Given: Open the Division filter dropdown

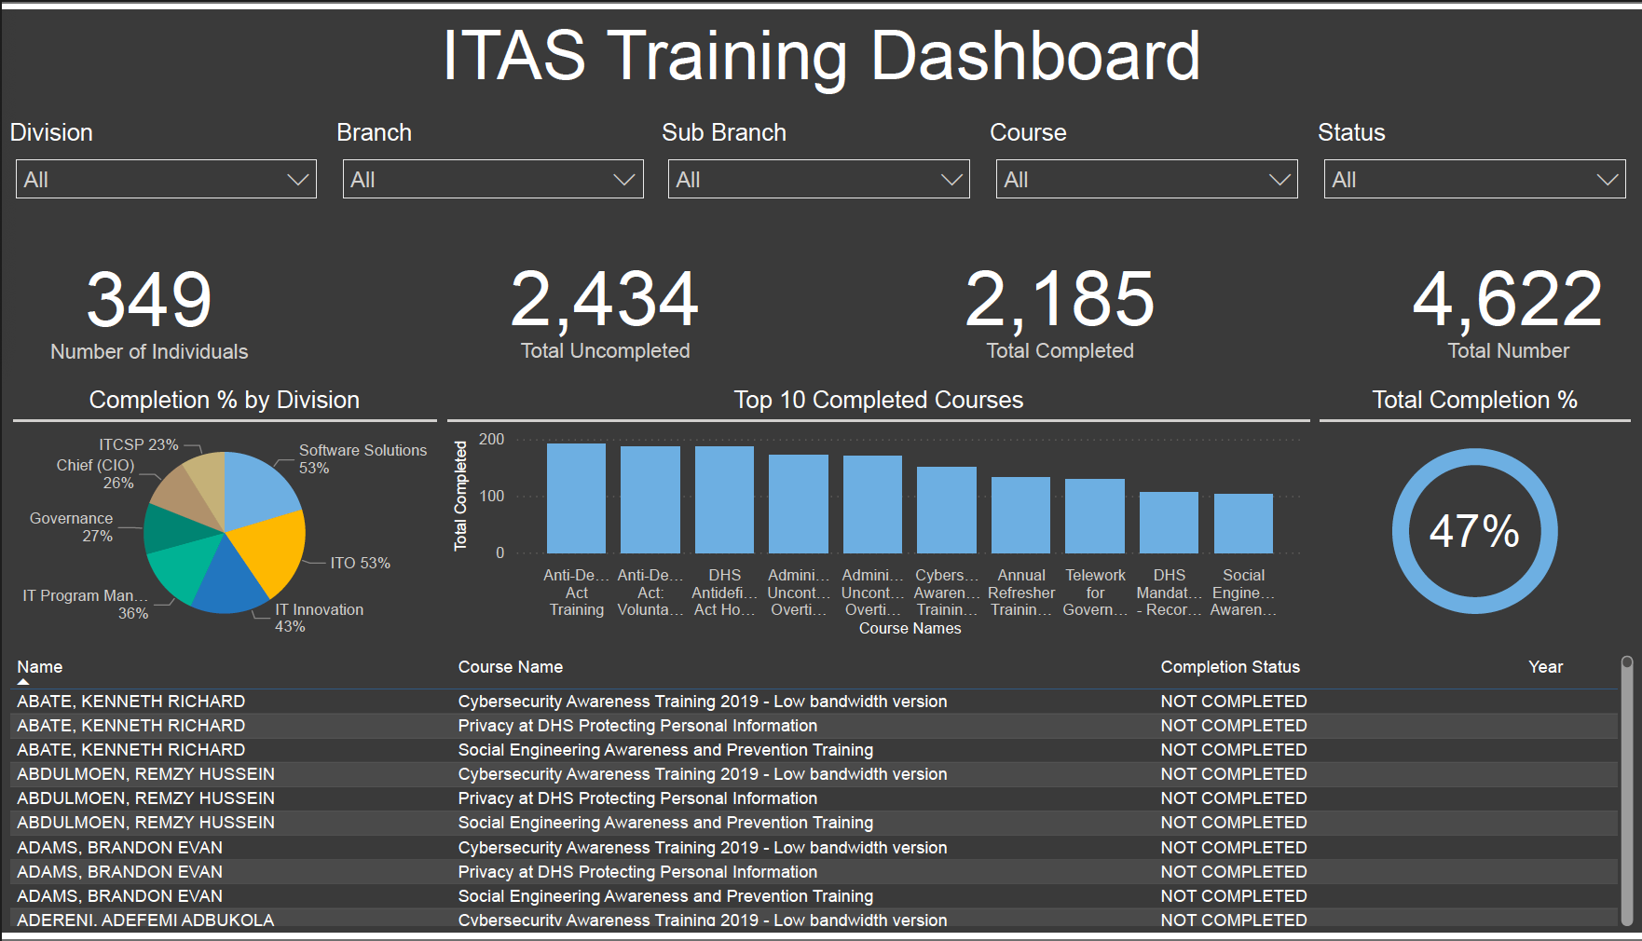Looking at the screenshot, I should pyautogui.click(x=166, y=179).
